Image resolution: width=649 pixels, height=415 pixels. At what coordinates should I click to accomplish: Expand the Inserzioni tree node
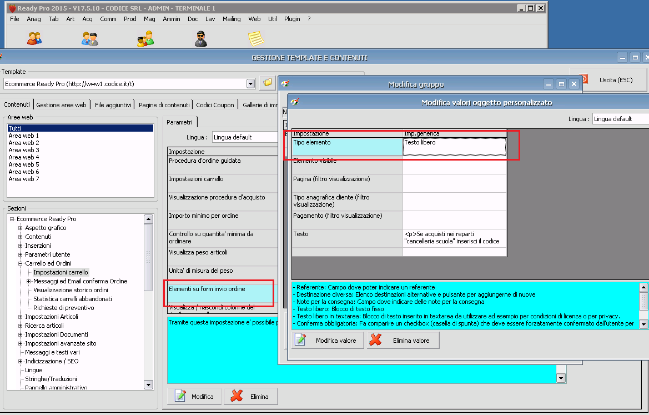pos(21,246)
